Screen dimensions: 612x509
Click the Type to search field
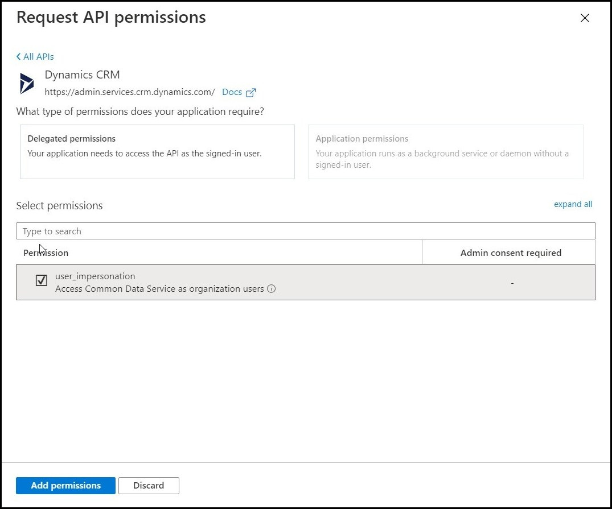[306, 231]
